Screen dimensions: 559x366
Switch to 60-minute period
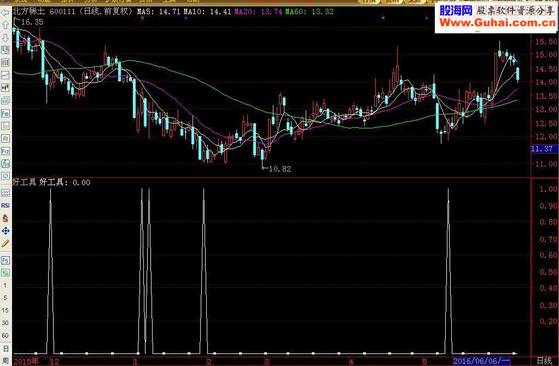[x=5, y=335]
